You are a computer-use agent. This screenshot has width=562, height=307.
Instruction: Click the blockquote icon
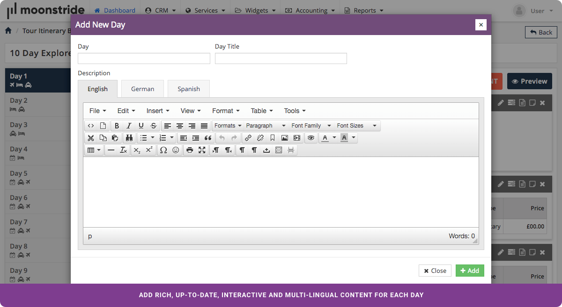click(x=208, y=138)
